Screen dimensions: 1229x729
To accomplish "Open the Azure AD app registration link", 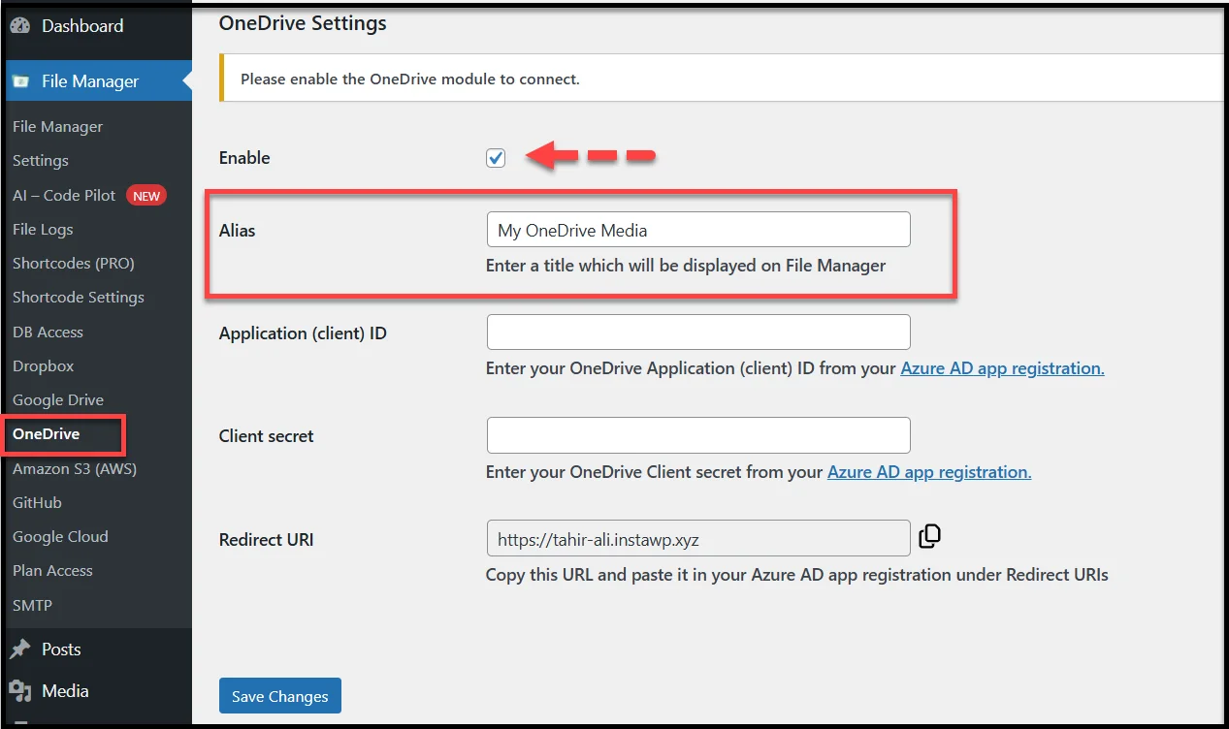I will click(x=1001, y=367).
